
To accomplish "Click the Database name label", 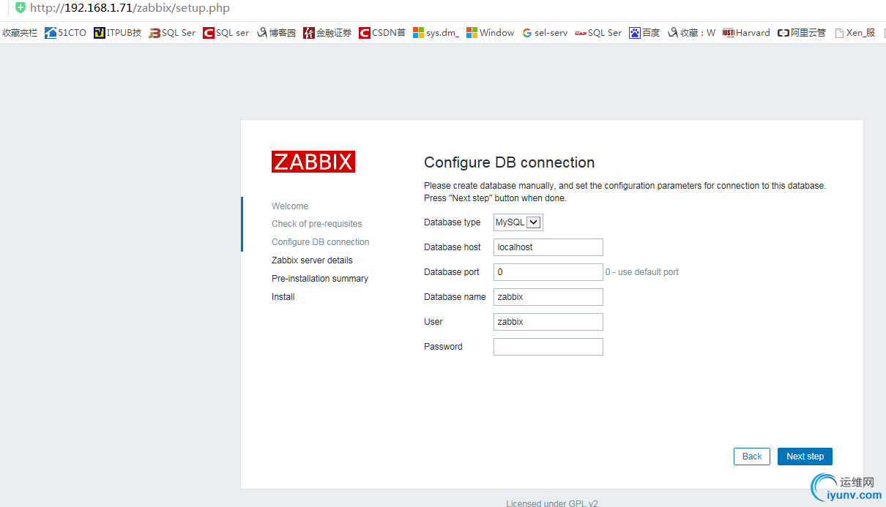I will click(455, 297).
